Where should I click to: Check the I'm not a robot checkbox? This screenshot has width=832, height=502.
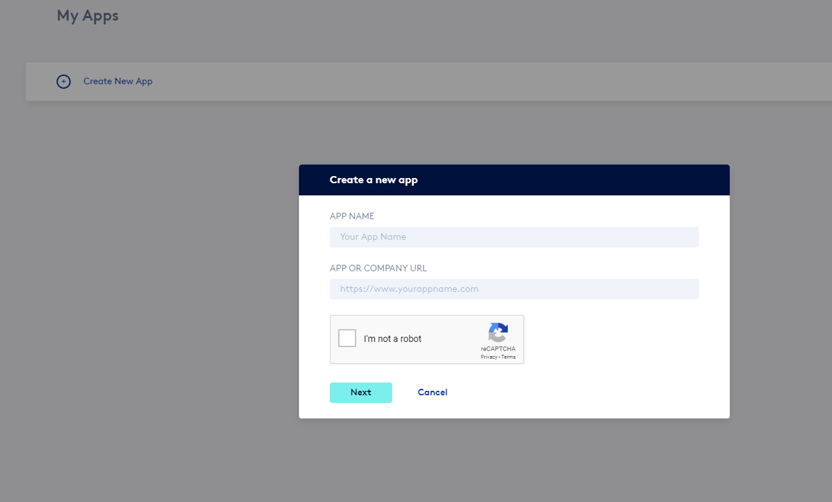pos(347,338)
